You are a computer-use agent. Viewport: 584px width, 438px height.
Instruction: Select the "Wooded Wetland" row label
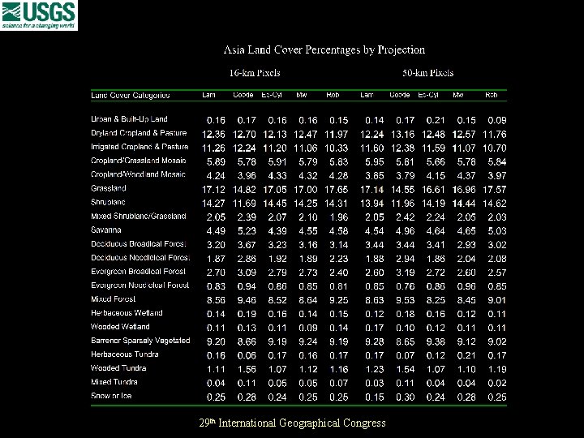[120, 327]
